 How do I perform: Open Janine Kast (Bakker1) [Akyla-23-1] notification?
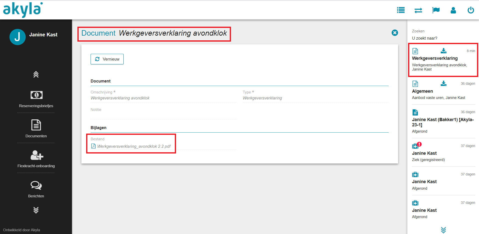[x=443, y=122]
